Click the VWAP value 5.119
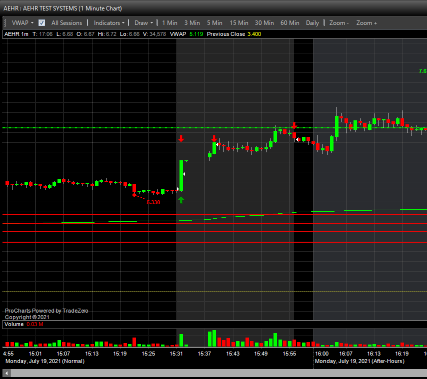Screen dimensions: 427x379 click(x=196, y=34)
